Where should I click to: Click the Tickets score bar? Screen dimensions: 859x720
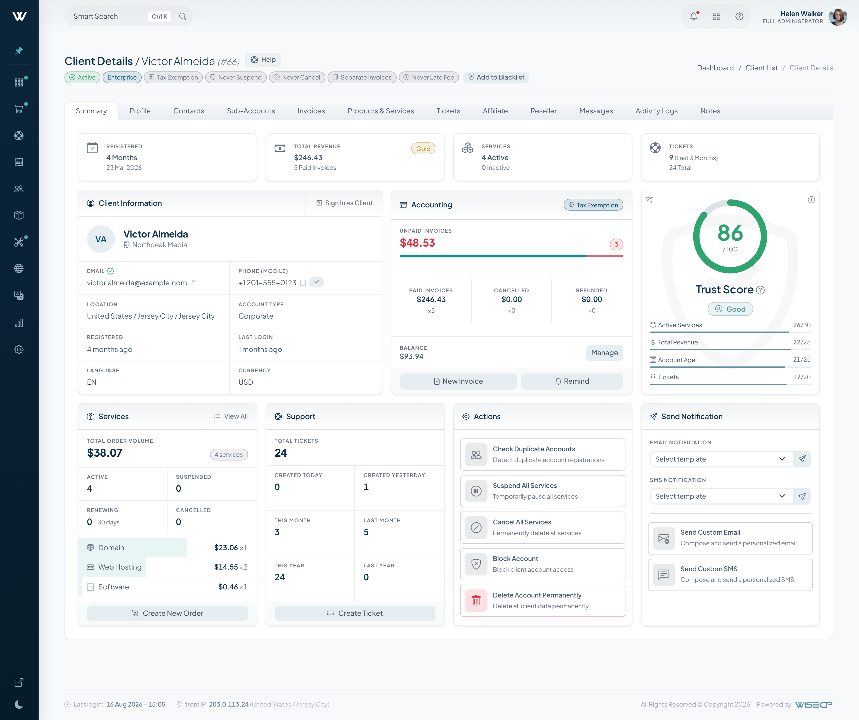pyautogui.click(x=730, y=384)
